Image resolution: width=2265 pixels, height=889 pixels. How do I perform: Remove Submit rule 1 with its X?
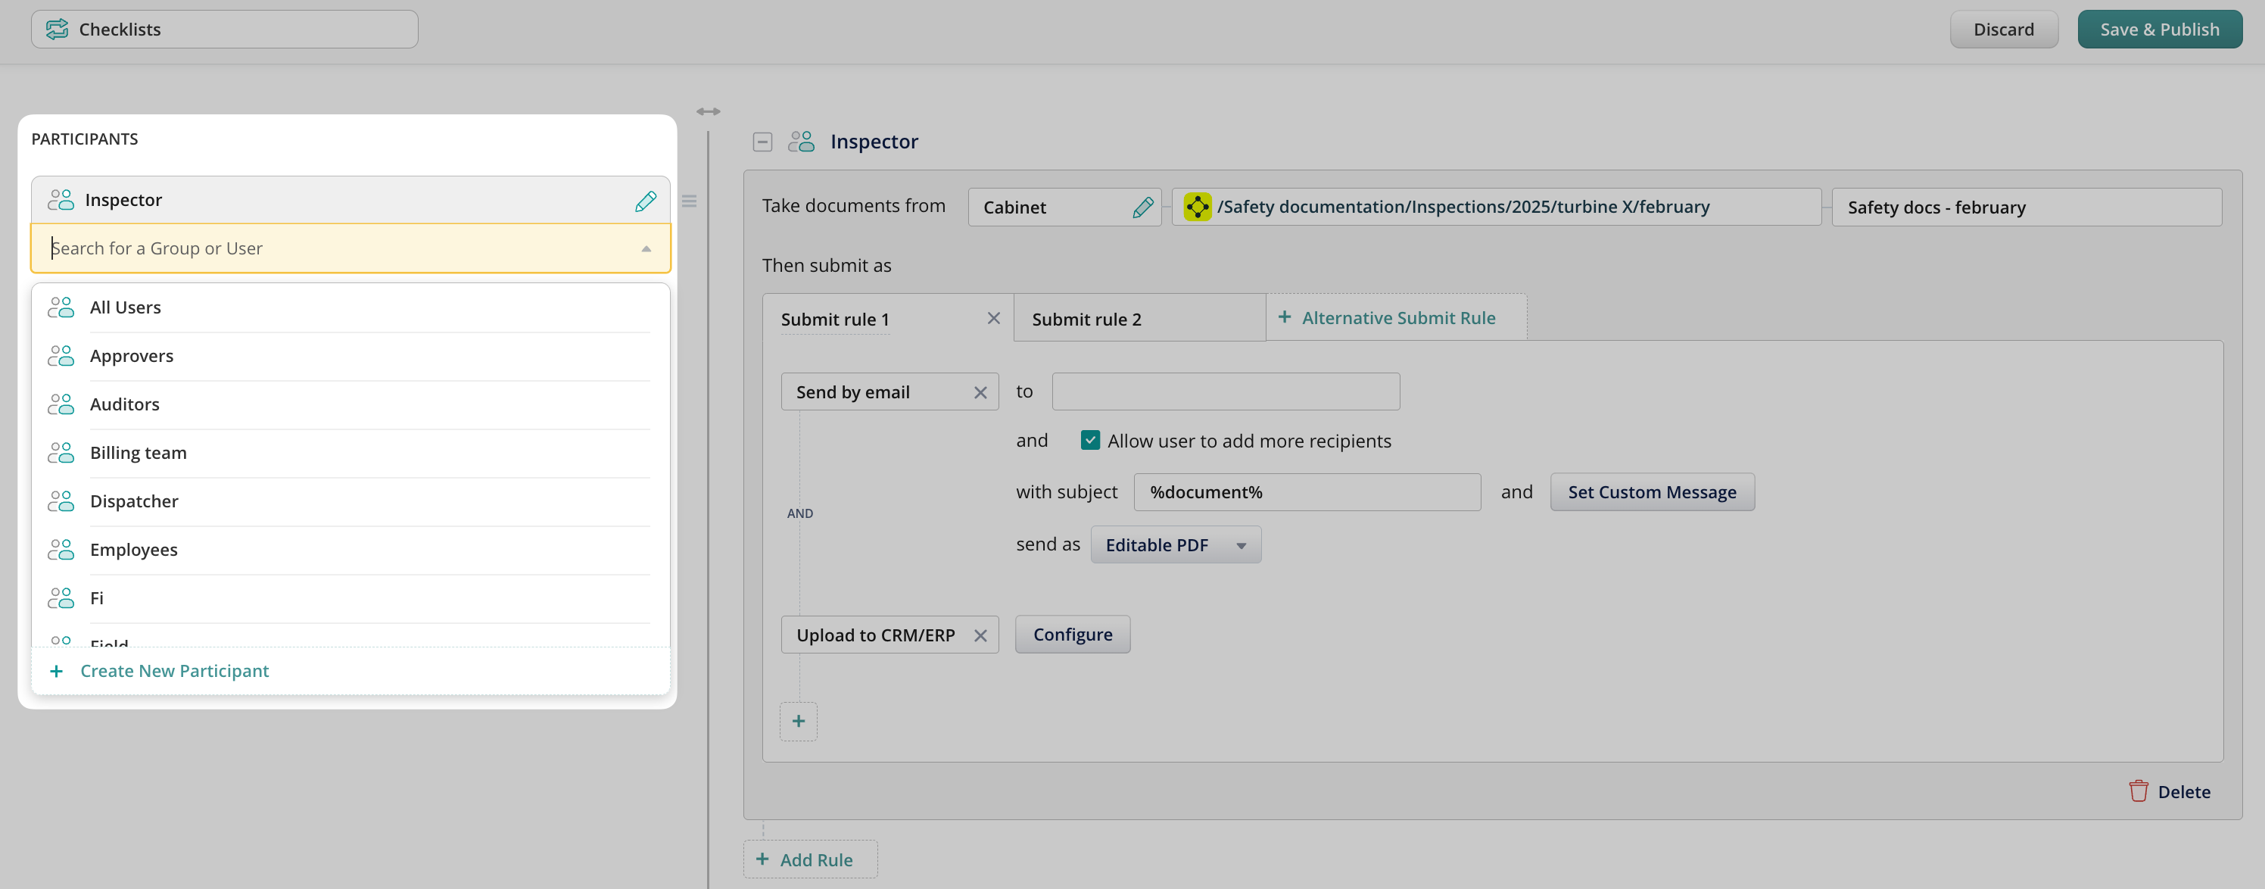tap(993, 318)
